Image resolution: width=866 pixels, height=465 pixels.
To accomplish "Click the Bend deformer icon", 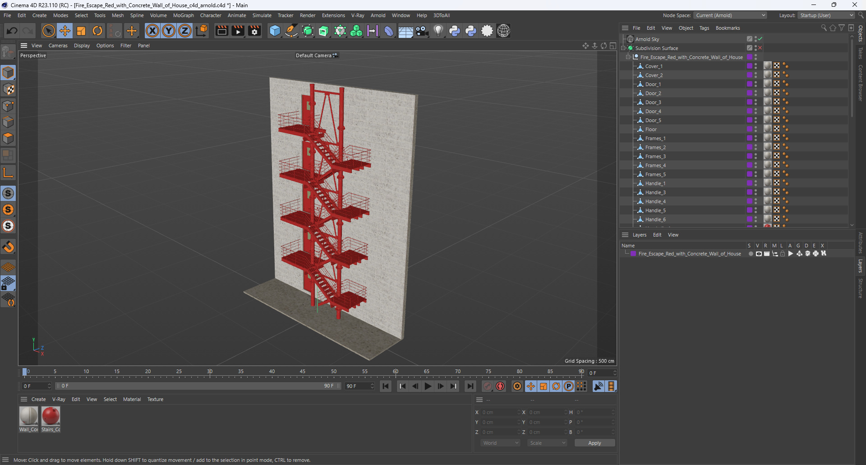I will [389, 31].
